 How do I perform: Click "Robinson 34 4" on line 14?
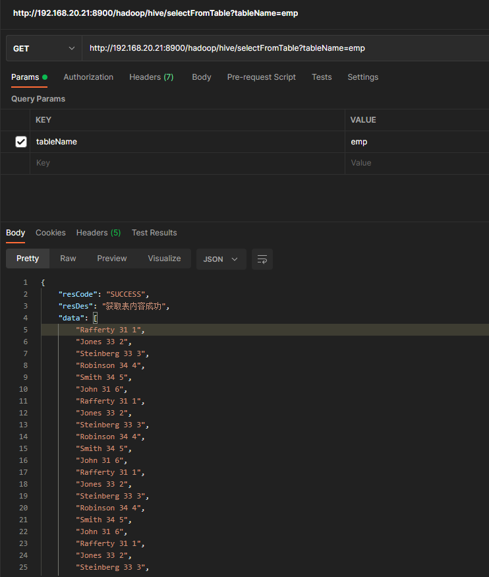109,437
